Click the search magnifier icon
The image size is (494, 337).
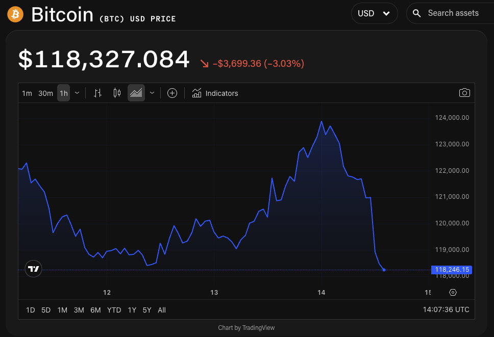(x=417, y=13)
